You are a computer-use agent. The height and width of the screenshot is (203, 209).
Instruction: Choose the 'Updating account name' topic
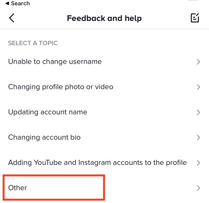pos(104,112)
